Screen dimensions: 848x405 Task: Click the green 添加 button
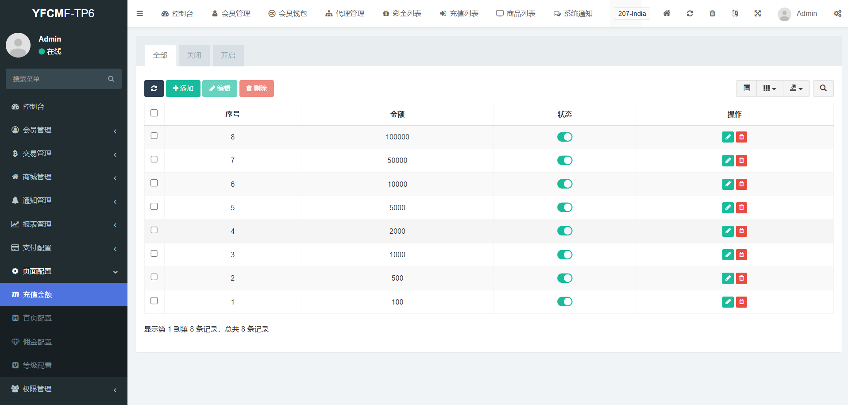(183, 89)
